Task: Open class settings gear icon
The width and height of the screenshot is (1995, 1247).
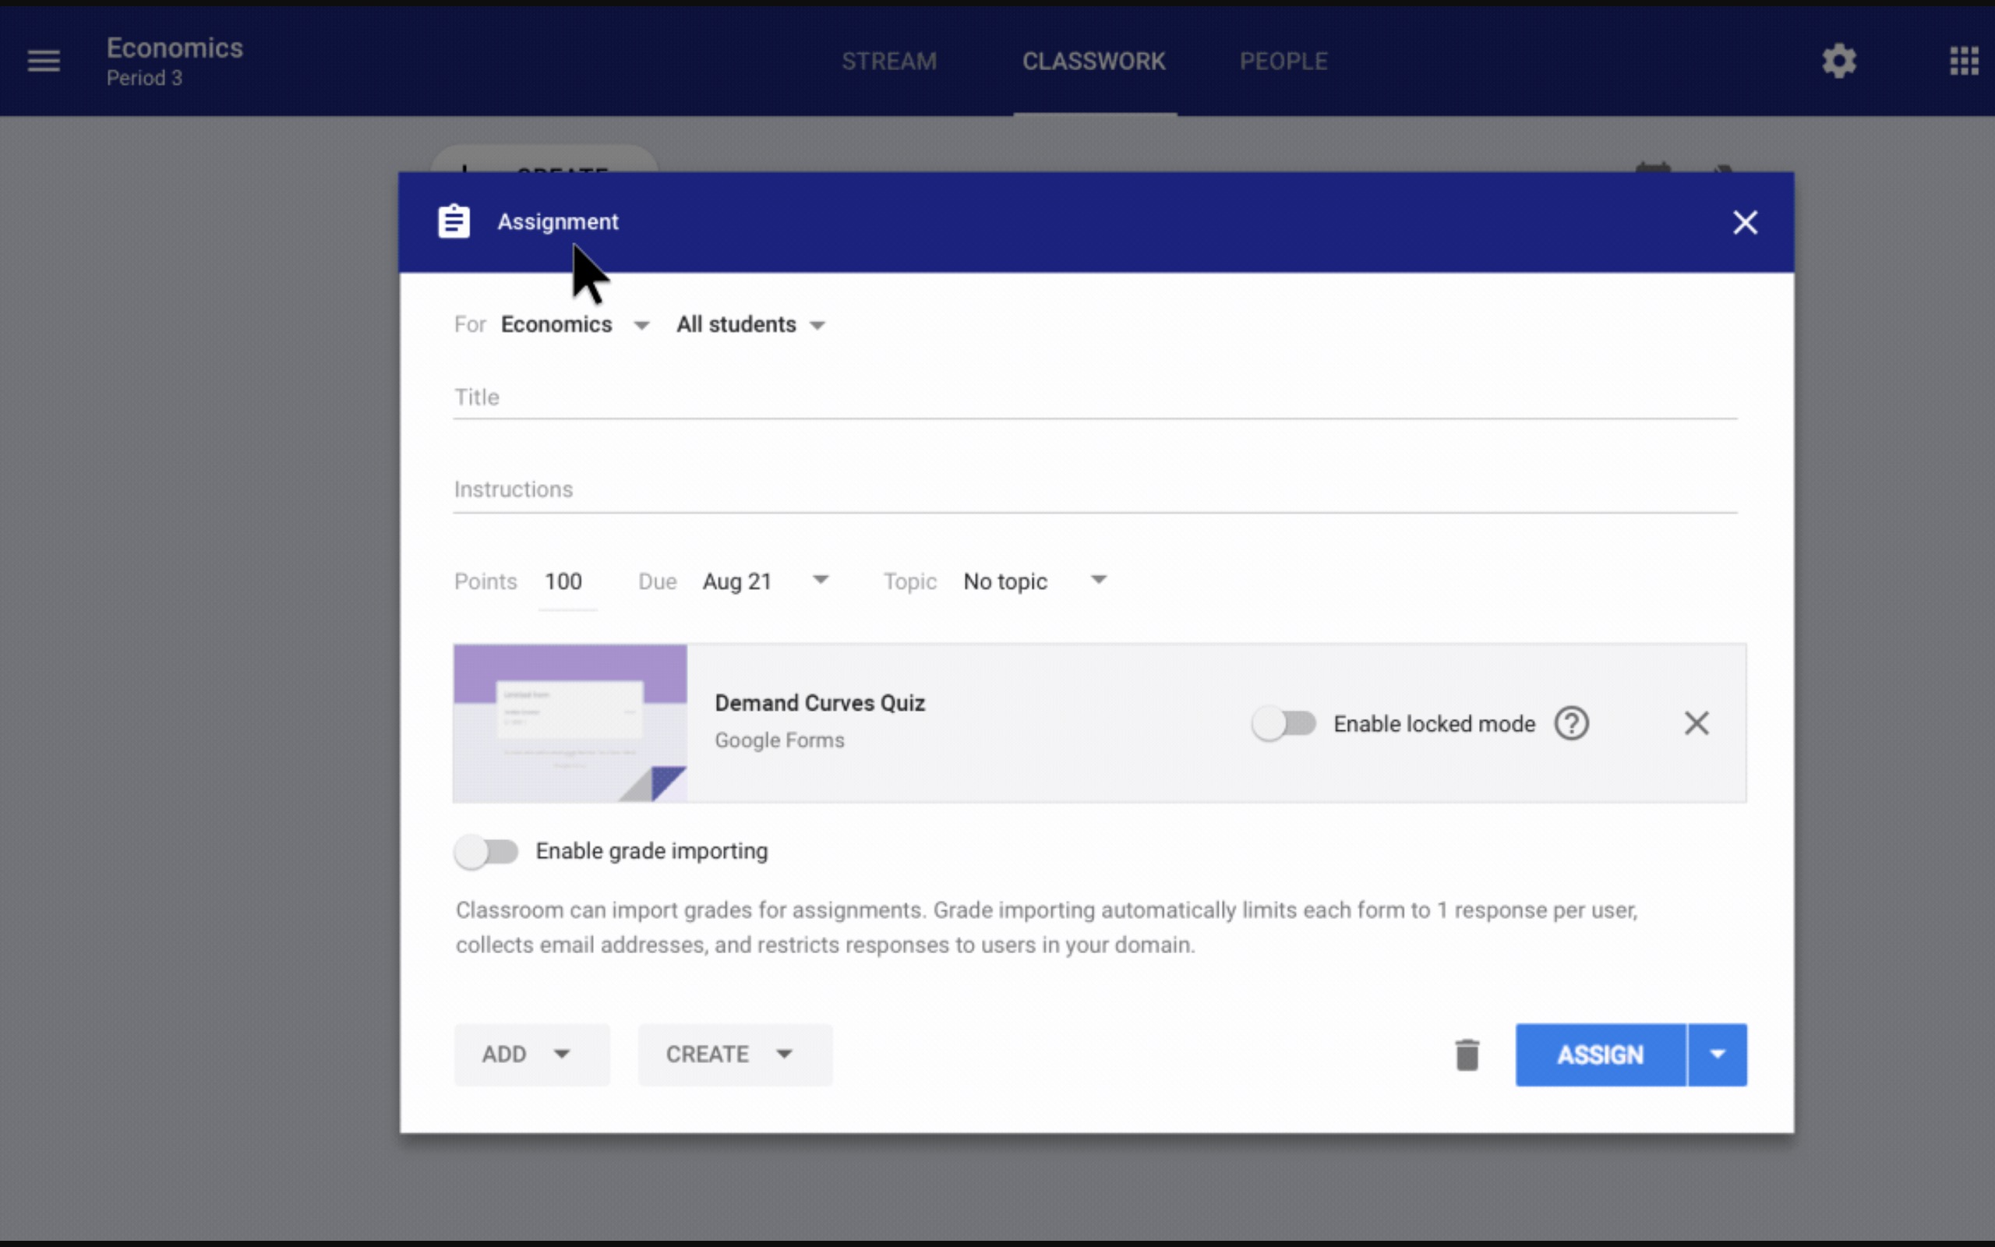Action: 1838,61
